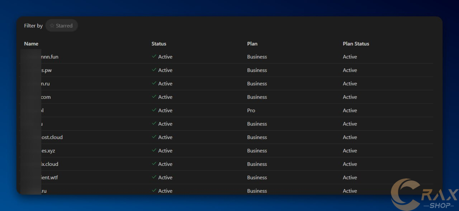Select the Plan Status column header
This screenshot has height=211, width=459.
pyautogui.click(x=356, y=44)
